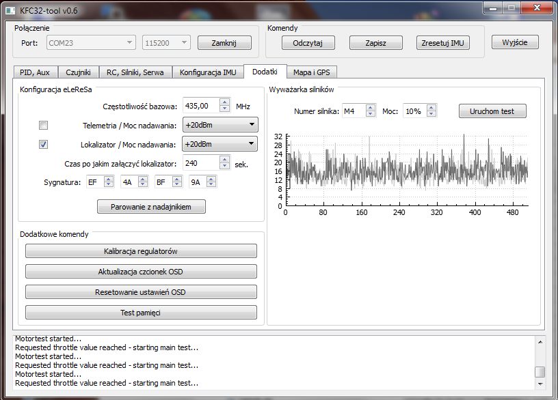The width and height of the screenshot is (558, 400).
Task: Open the Telemetria transmit power dropdown
Action: [220, 125]
